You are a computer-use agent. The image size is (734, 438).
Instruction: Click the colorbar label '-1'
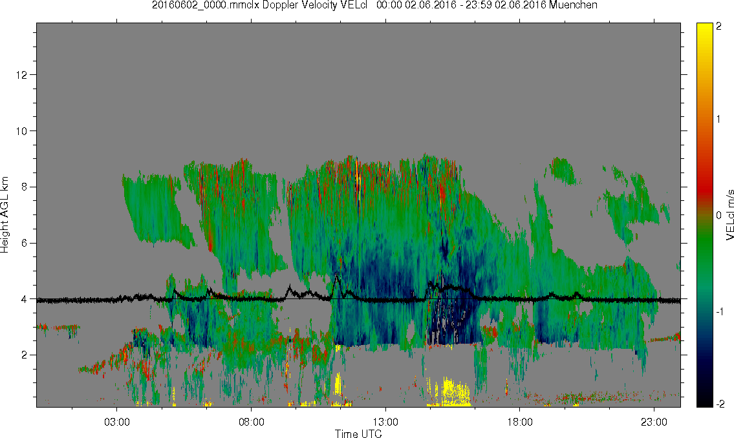pos(720,312)
